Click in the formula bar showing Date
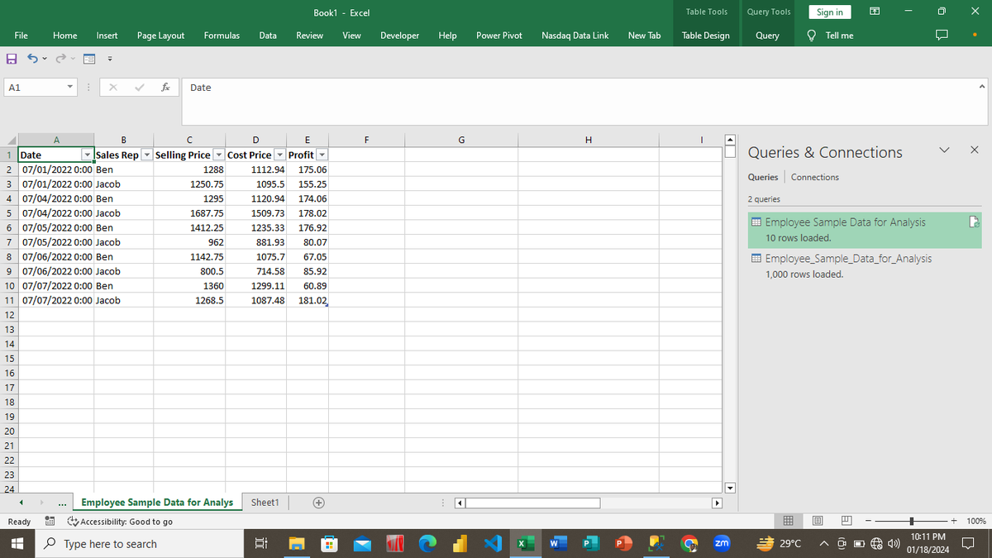Image resolution: width=992 pixels, height=558 pixels. coord(579,101)
